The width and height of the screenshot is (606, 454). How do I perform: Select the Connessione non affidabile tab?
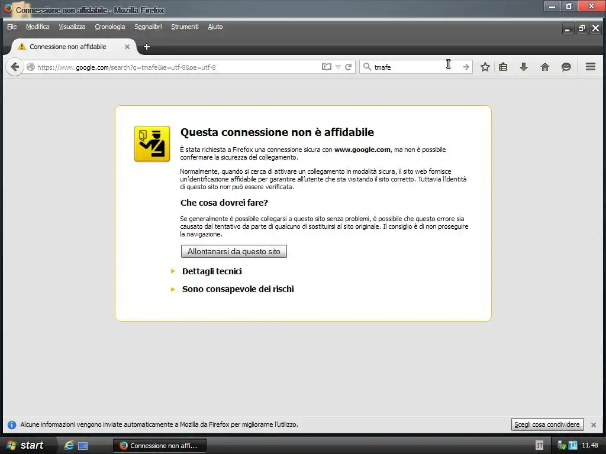coord(73,47)
